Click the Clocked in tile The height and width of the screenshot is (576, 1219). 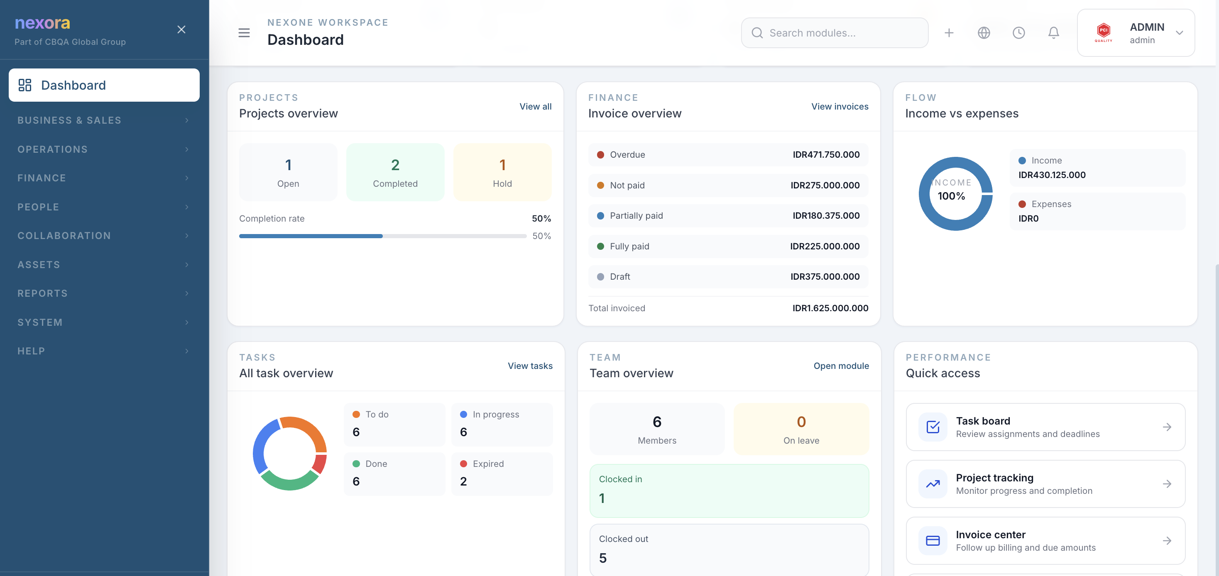click(x=729, y=491)
